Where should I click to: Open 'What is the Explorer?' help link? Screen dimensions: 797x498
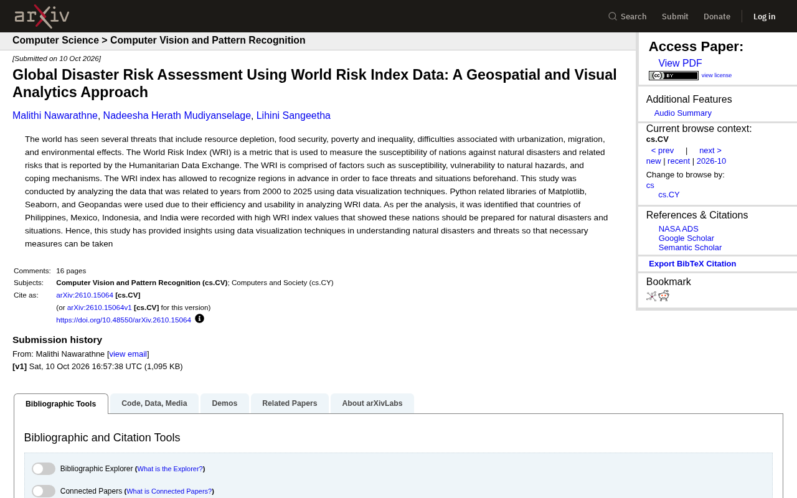click(170, 469)
